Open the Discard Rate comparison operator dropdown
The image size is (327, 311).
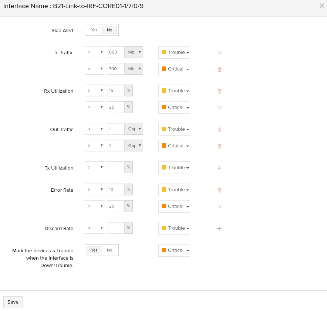coord(95,228)
